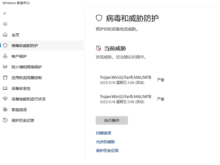This screenshot has width=220, height=165.
Task: Open 应用和浏览器控制 from the sidebar
Action: pos(26,78)
